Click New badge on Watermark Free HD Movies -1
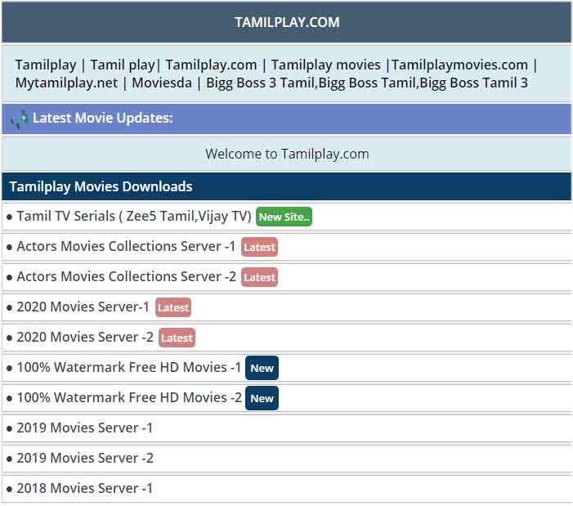573x506 pixels. 262,369
